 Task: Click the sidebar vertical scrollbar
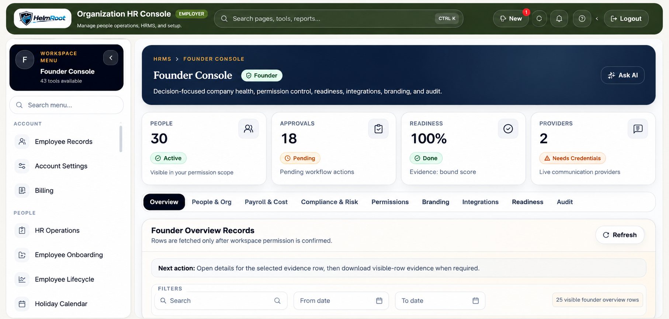pos(121,139)
